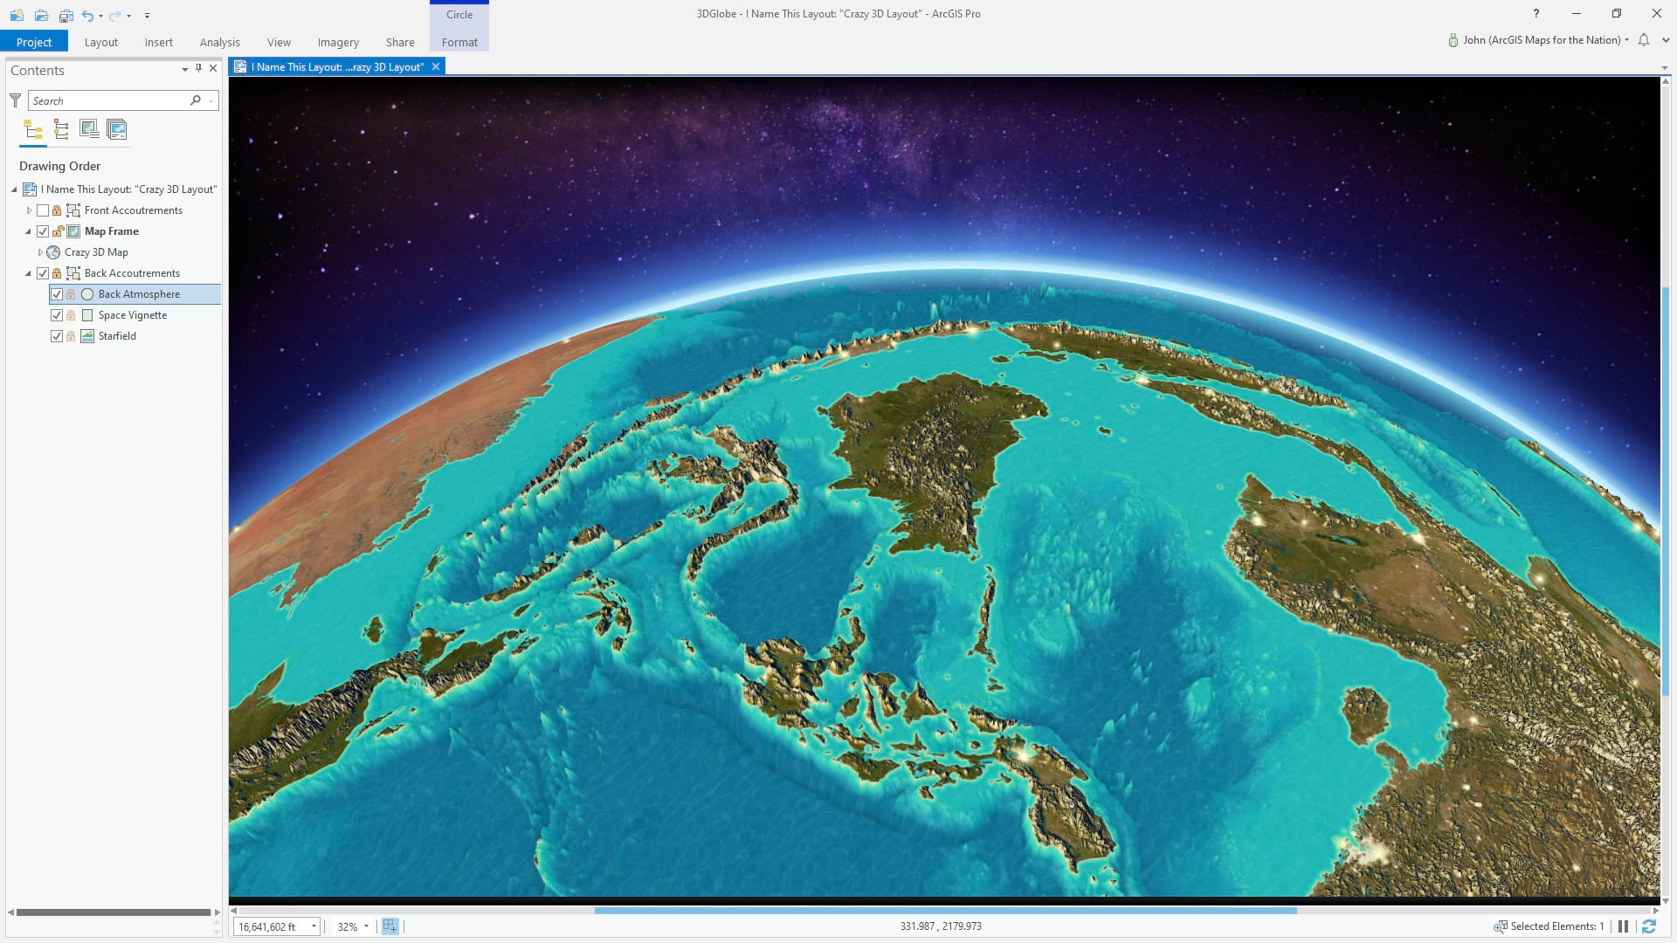
Task: Enable the Front Accoutrements visibility checkbox
Action: (x=43, y=210)
